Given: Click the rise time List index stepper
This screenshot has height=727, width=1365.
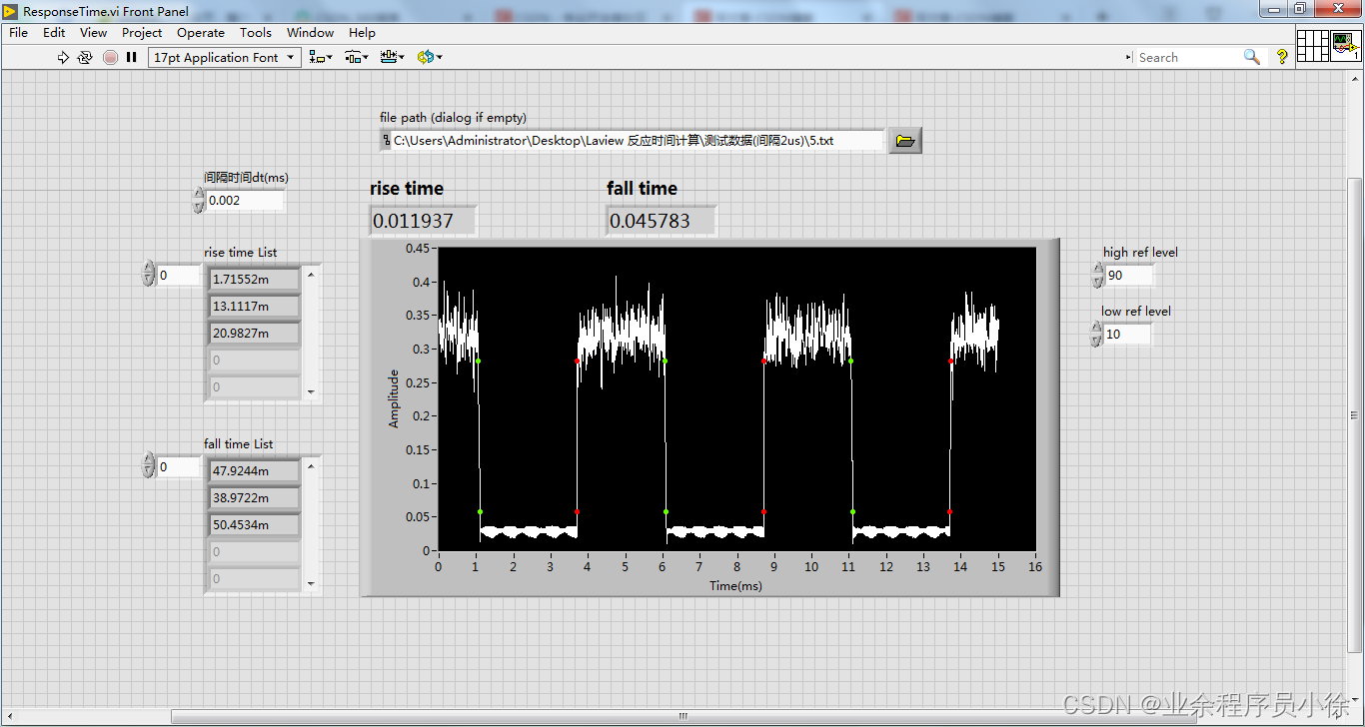Looking at the screenshot, I should [149, 274].
